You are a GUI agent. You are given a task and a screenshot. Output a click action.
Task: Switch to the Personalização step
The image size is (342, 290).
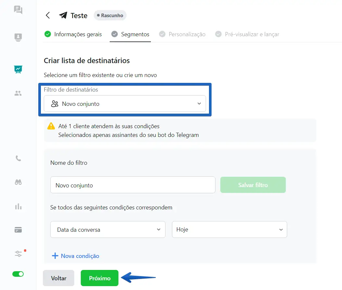[183, 34]
